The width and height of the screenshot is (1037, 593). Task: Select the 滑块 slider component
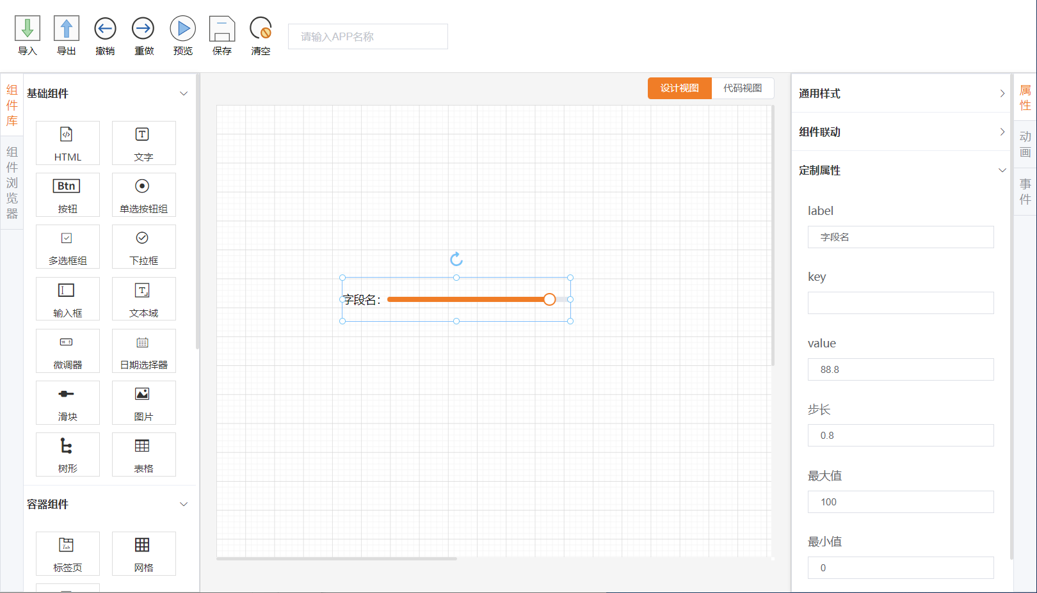point(68,402)
